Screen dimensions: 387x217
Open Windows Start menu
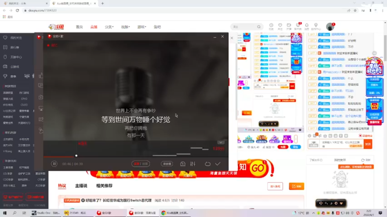(5, 213)
